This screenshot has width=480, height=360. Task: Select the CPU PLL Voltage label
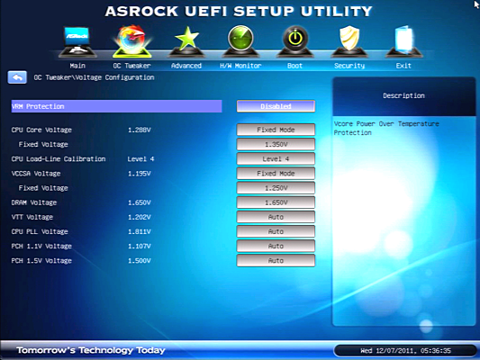[x=40, y=231]
